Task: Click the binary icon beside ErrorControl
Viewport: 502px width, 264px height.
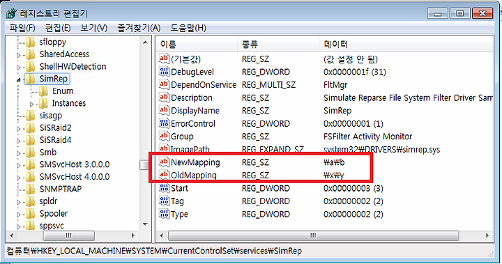Action: coord(164,123)
